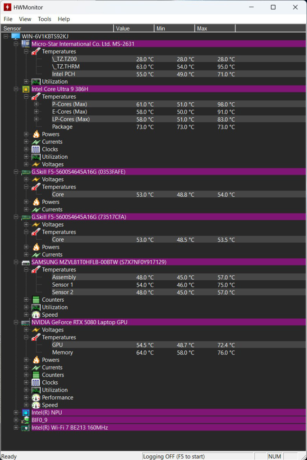
Task: Collapse the SAMSUNG MZVL81T0HFLB drive node
Action: pos(16,262)
